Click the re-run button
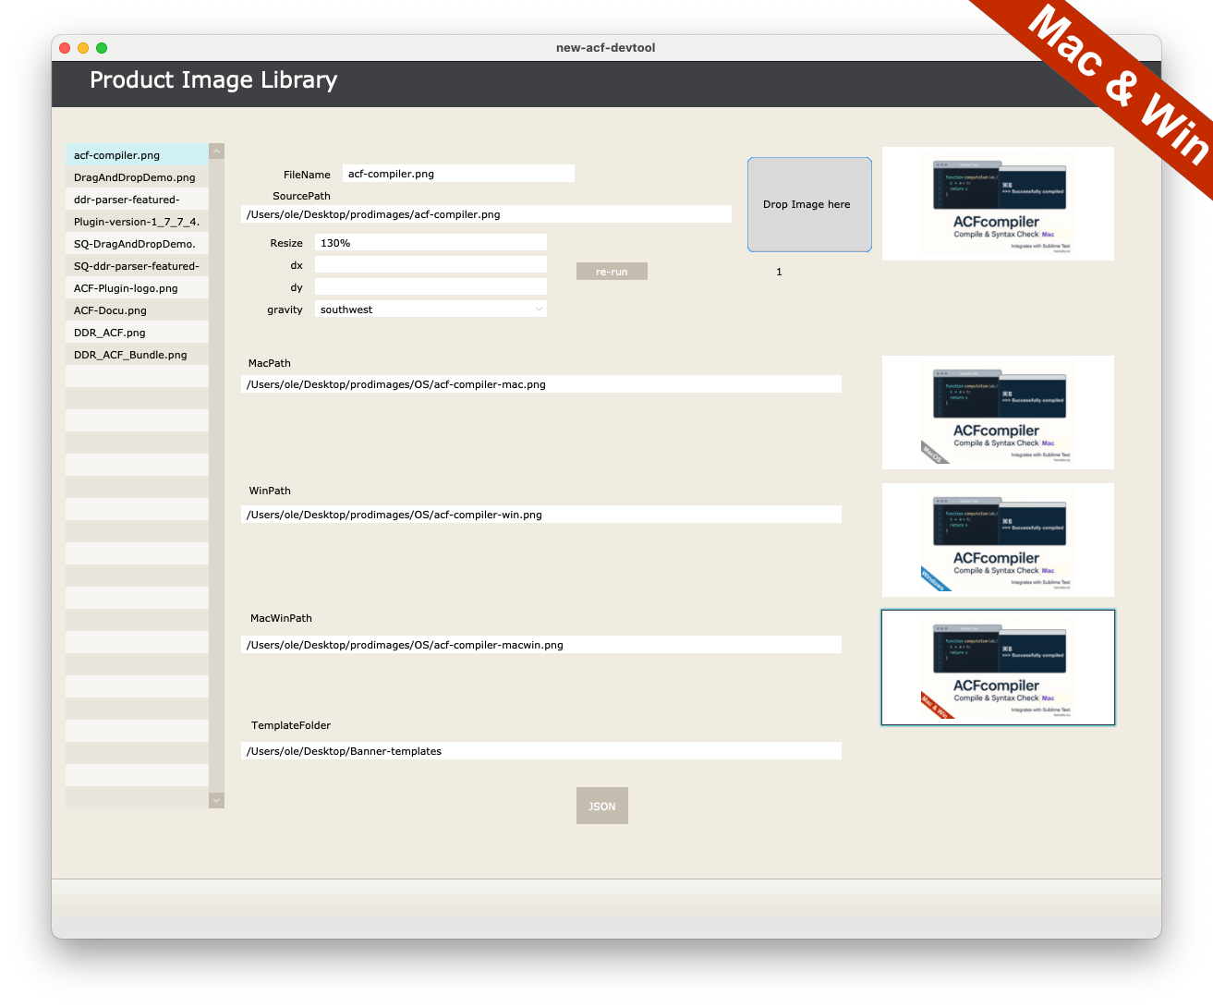 pyautogui.click(x=612, y=272)
